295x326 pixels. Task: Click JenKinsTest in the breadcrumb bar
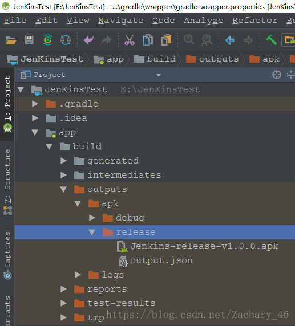point(45,59)
